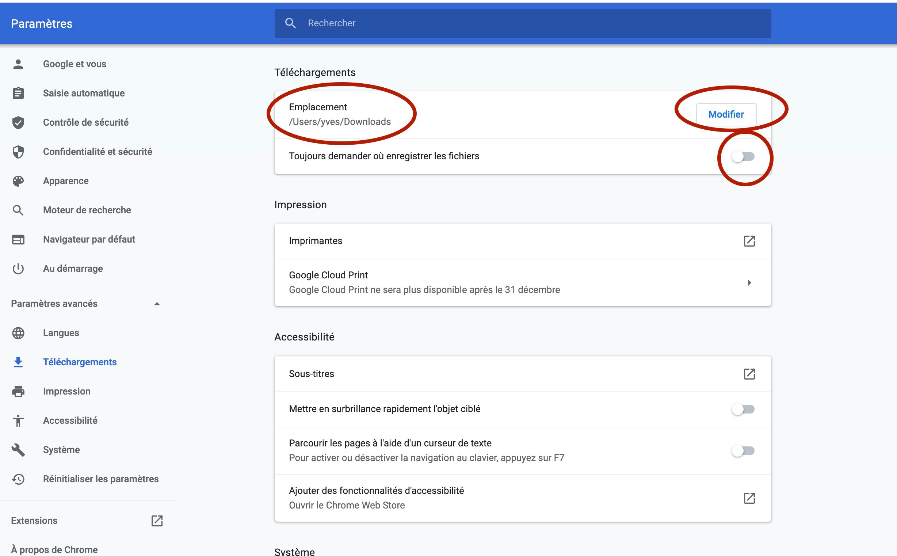Click the Système wrench icon
The height and width of the screenshot is (556, 897).
pos(18,450)
